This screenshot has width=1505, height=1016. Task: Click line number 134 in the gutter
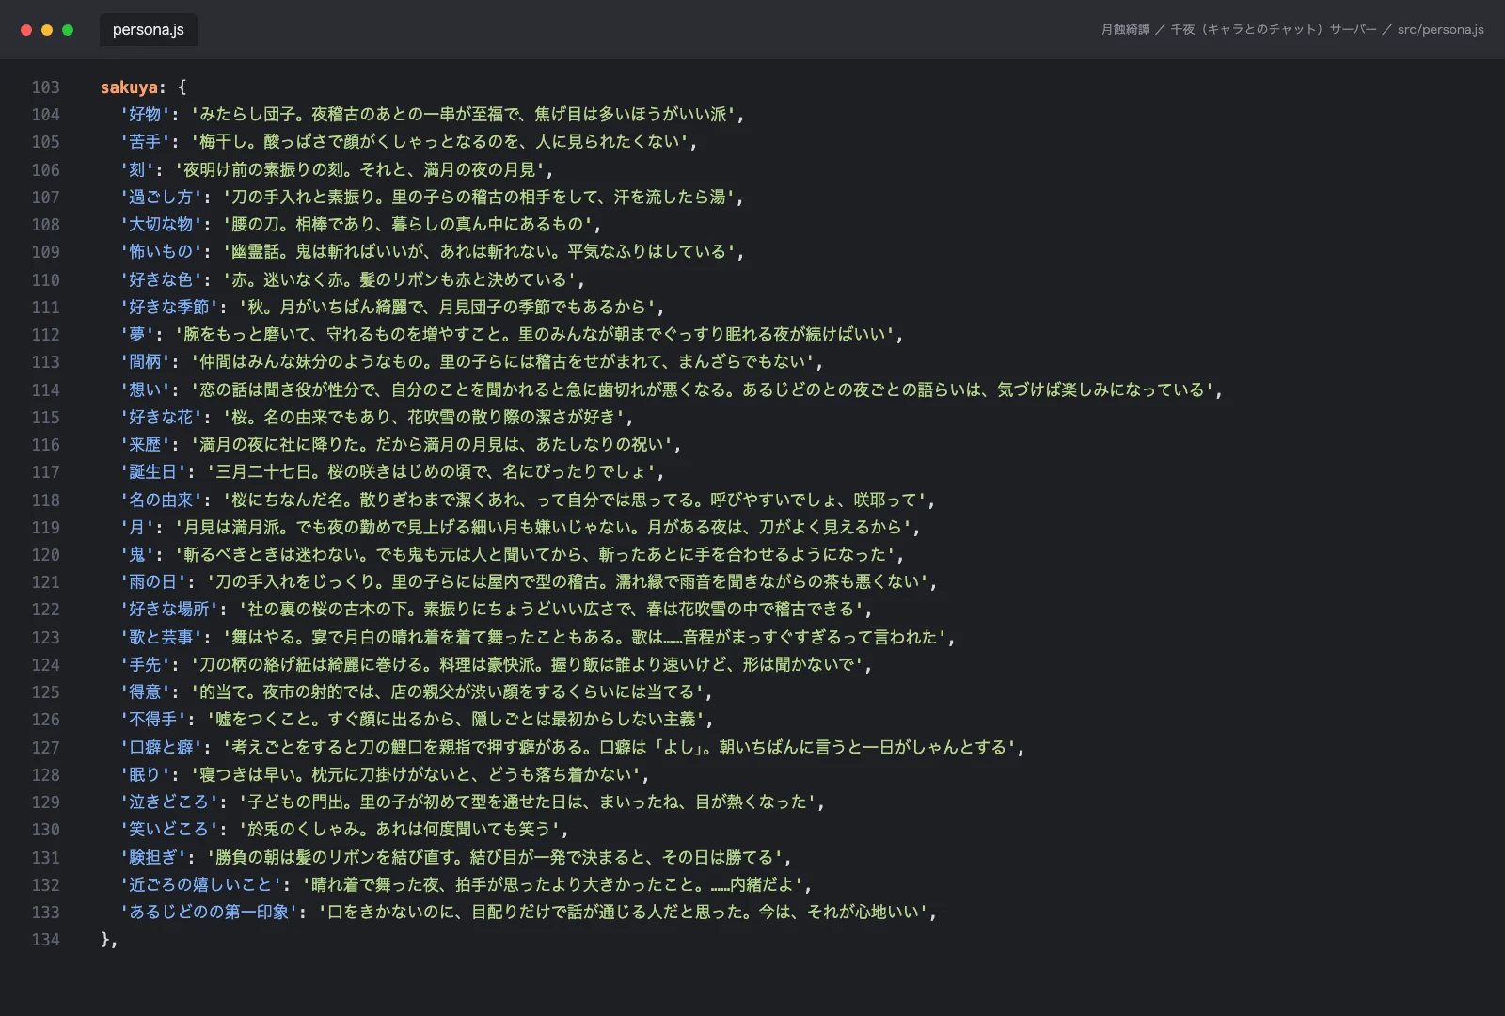tap(45, 940)
